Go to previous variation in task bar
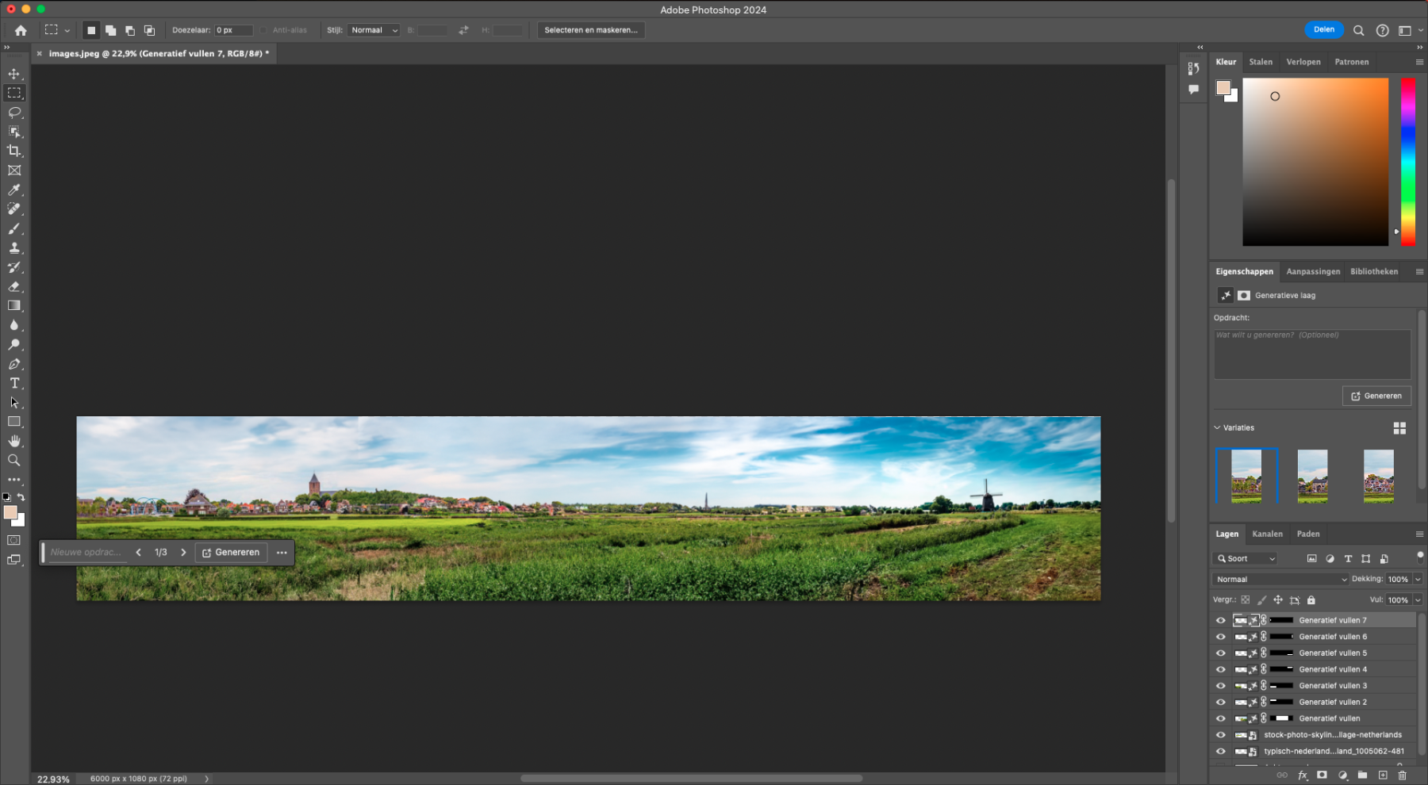The width and height of the screenshot is (1428, 785). 138,552
